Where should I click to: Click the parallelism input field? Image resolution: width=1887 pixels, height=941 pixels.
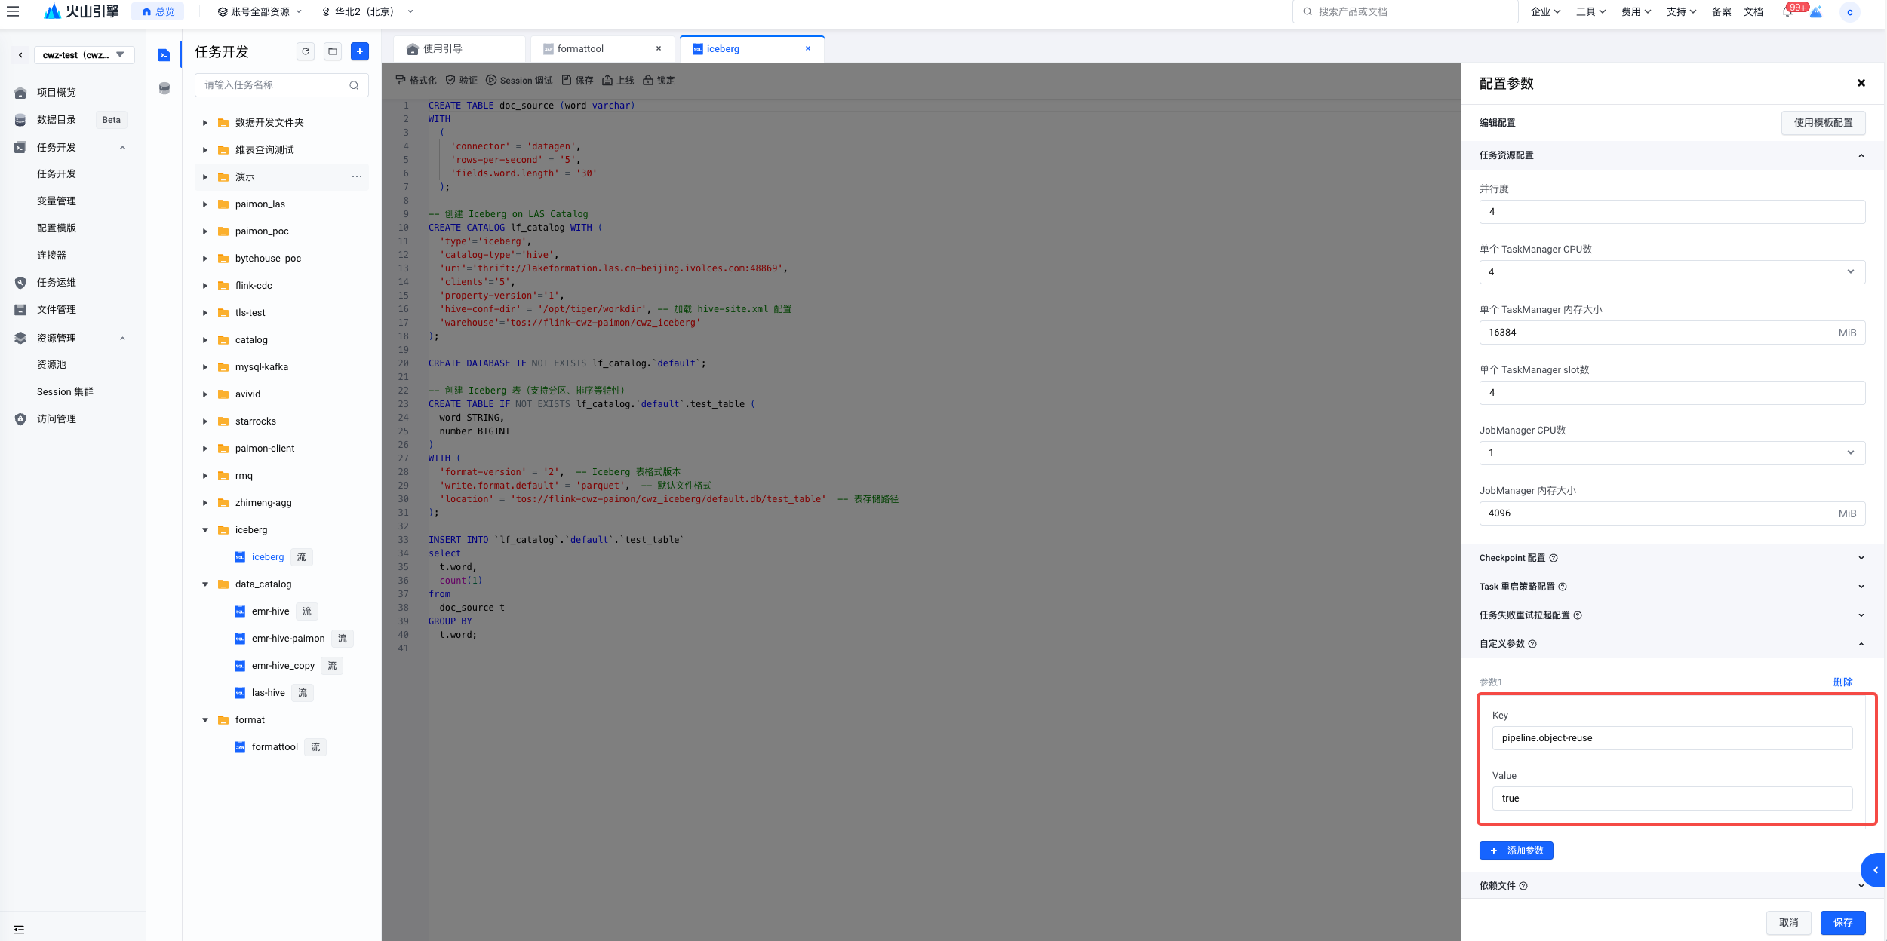pyautogui.click(x=1672, y=212)
